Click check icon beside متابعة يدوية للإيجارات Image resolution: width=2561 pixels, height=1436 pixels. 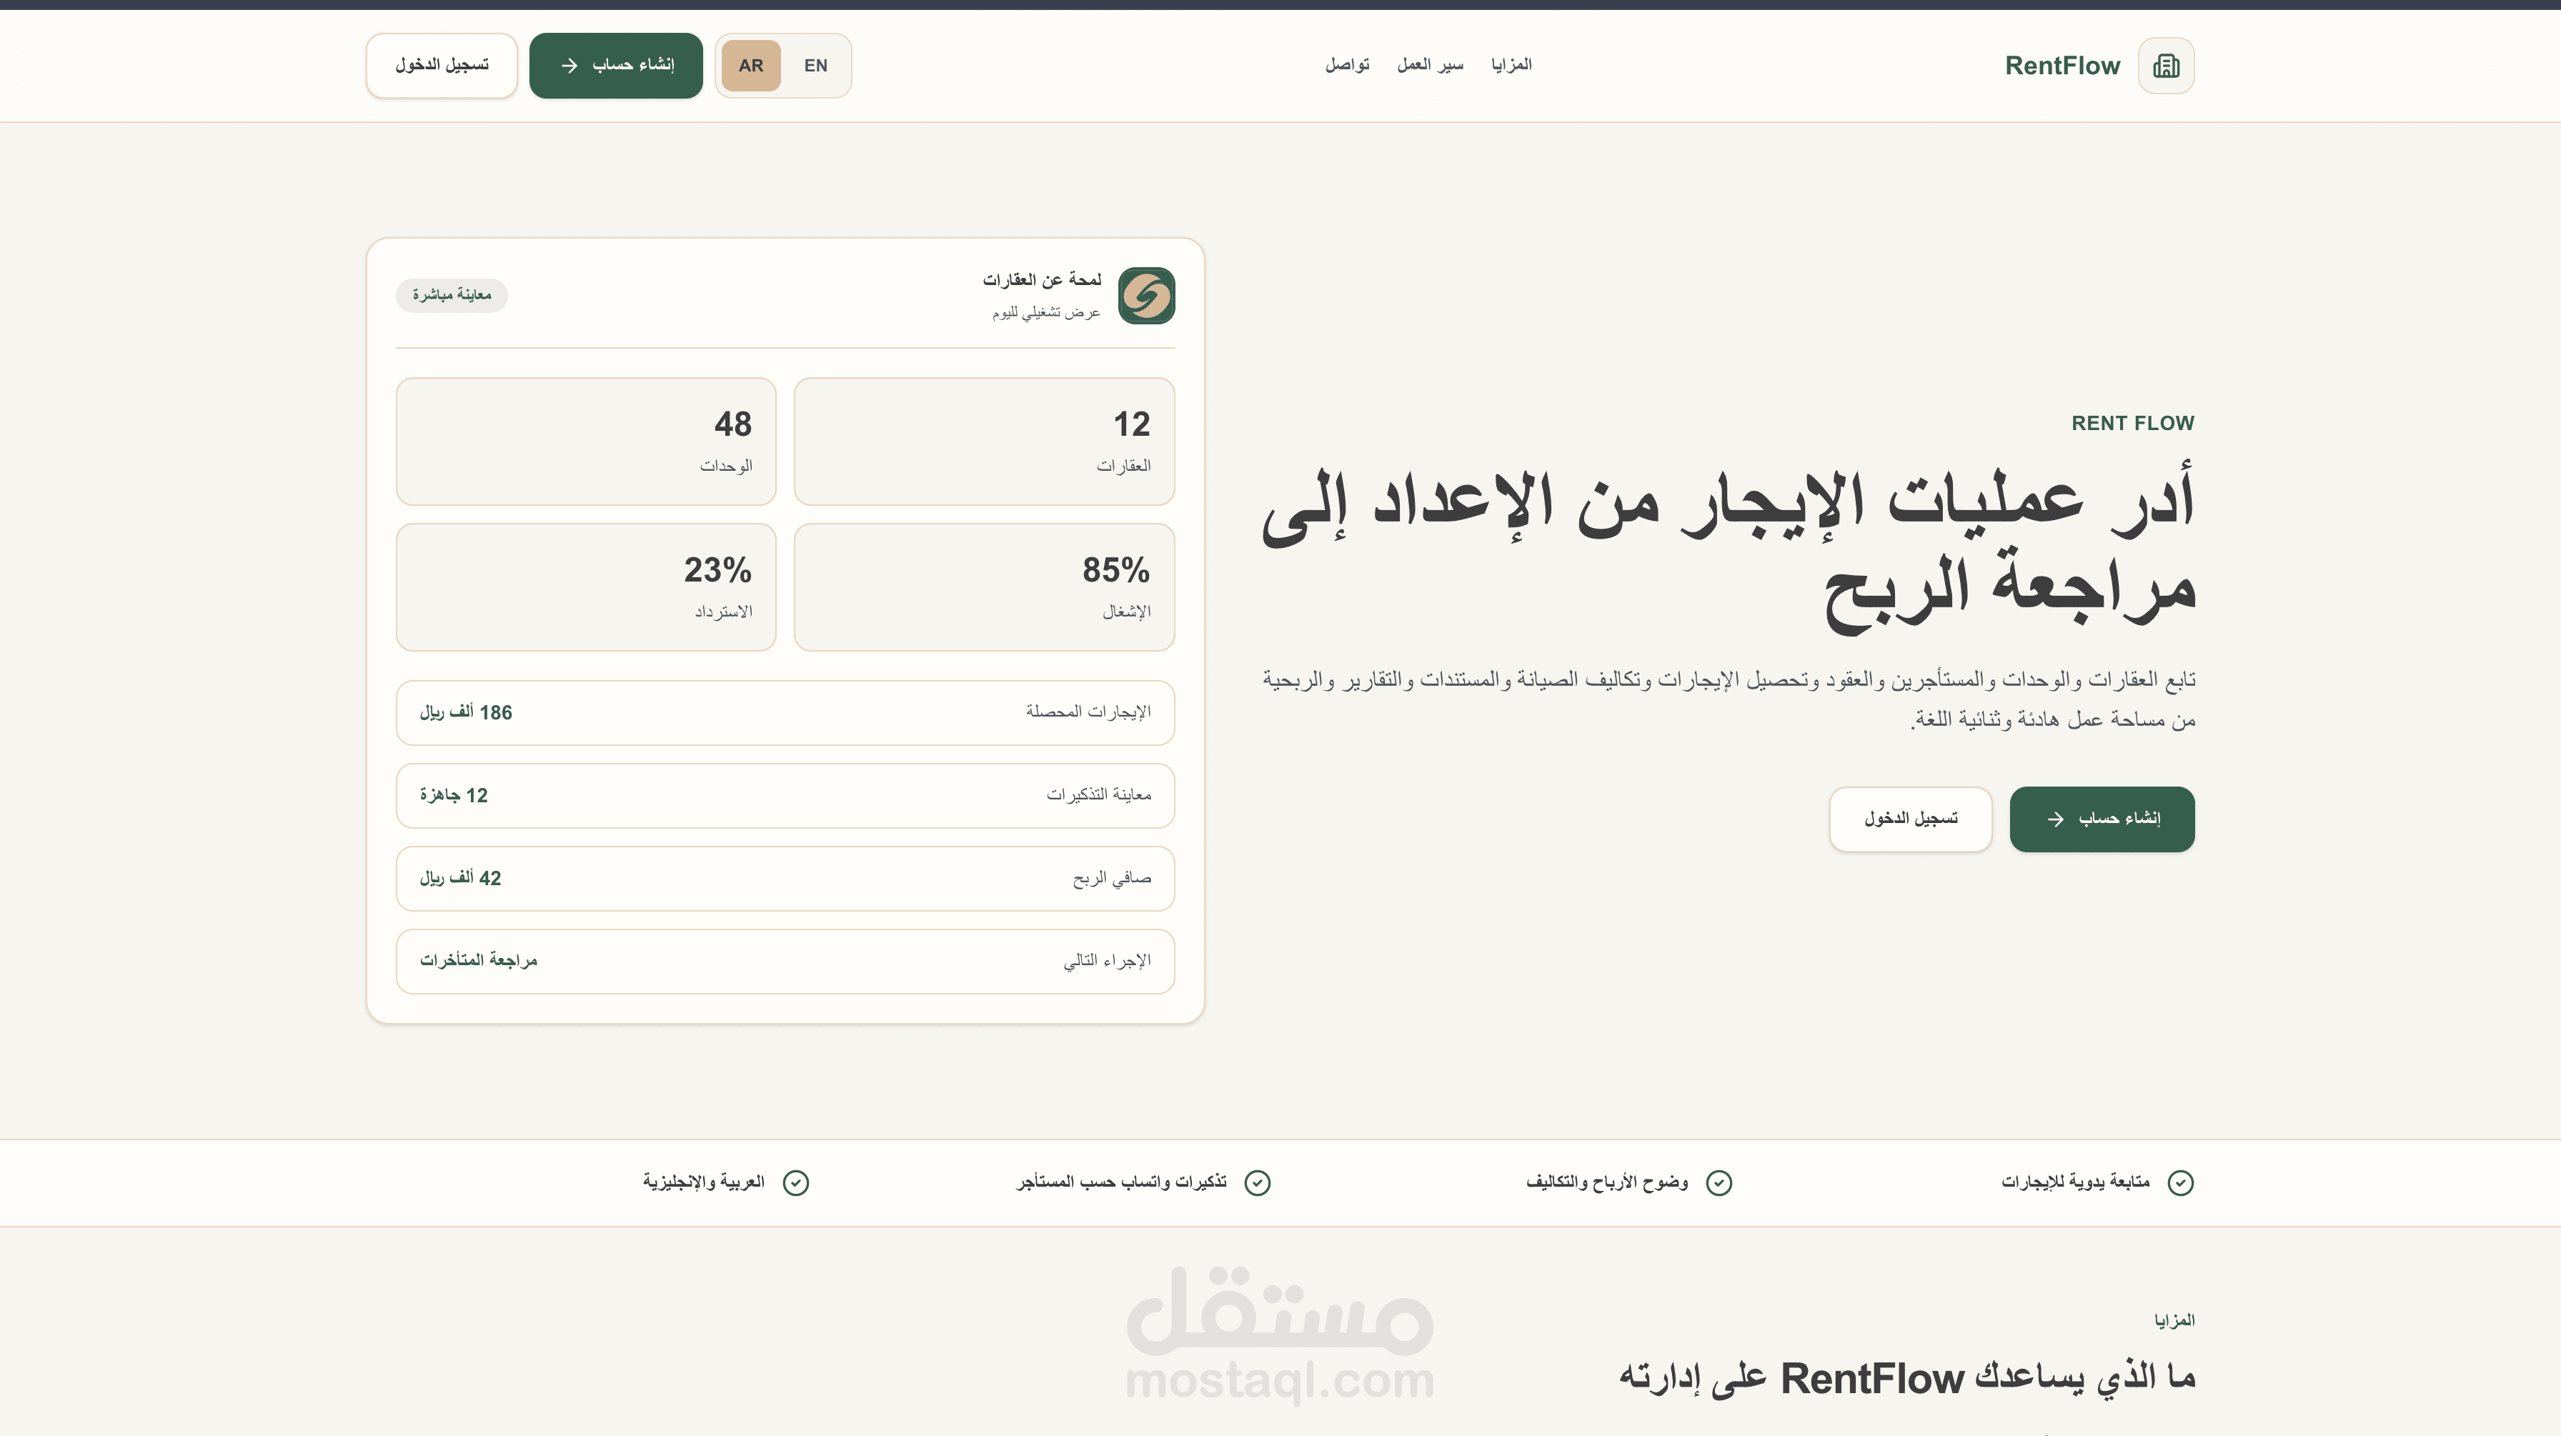tap(2180, 1182)
